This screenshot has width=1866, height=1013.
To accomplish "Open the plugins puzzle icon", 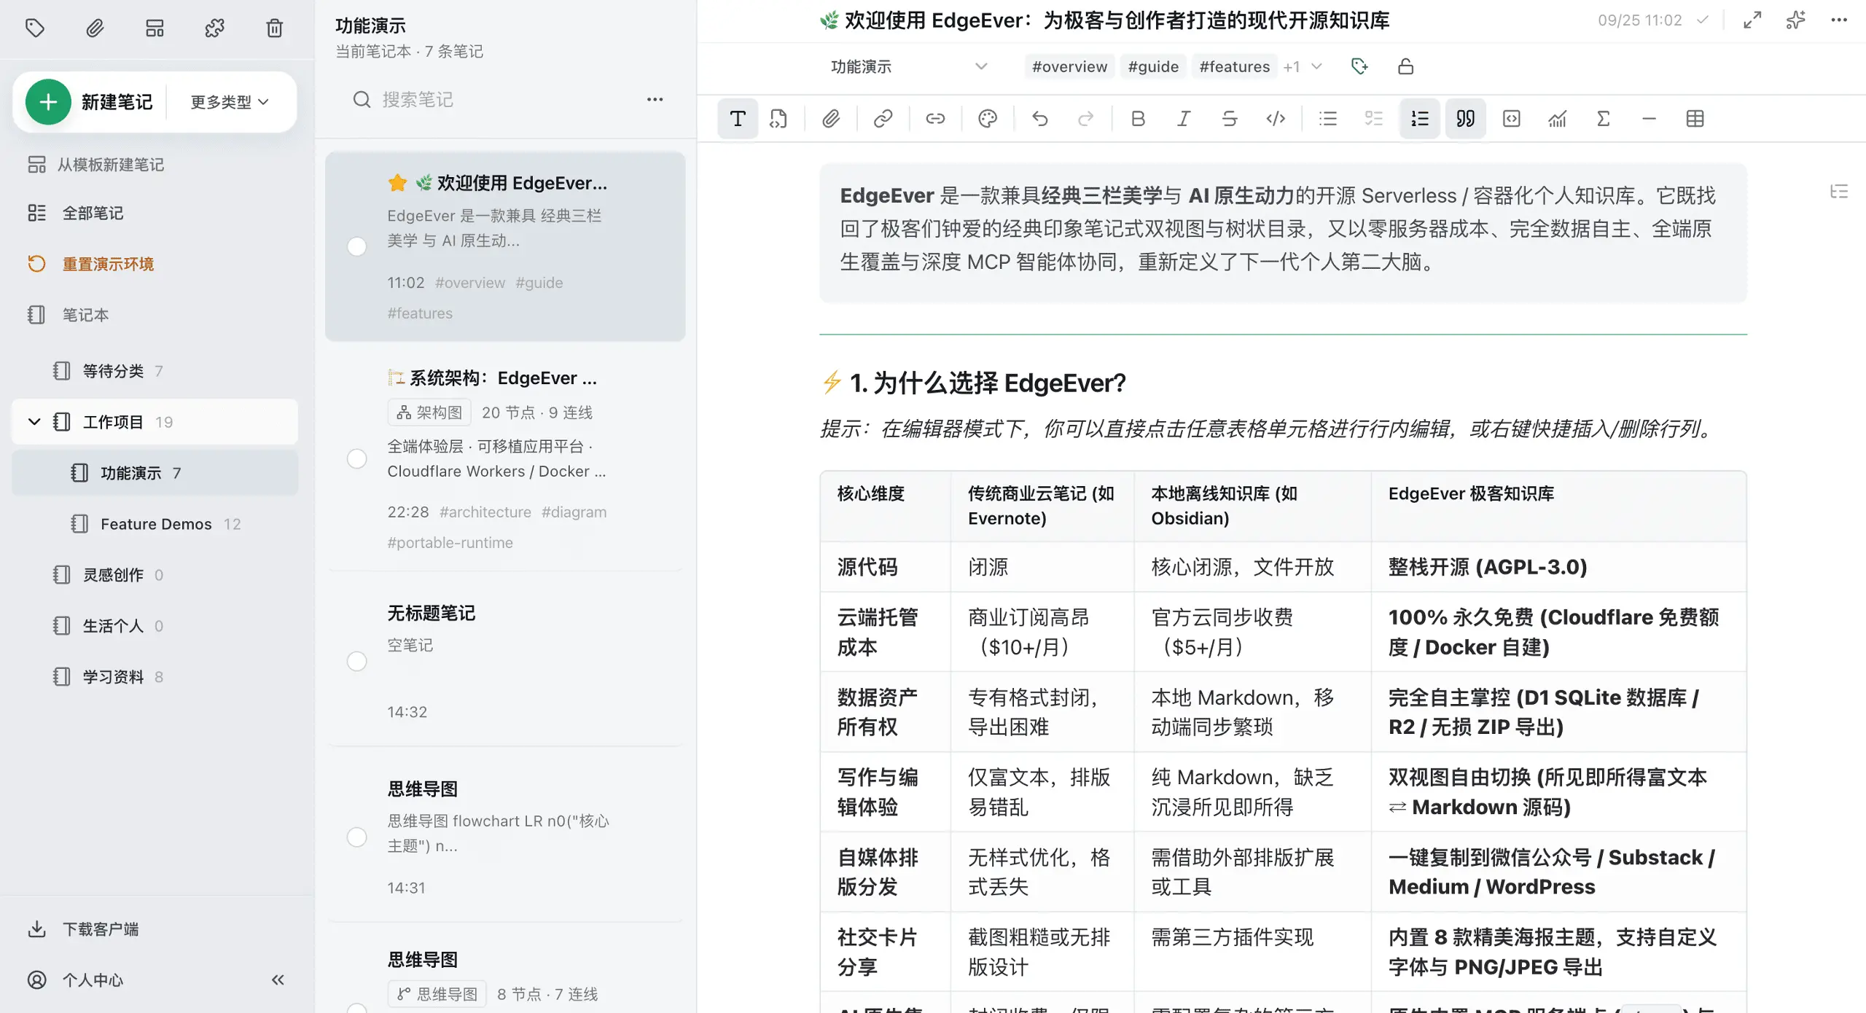I will point(214,28).
